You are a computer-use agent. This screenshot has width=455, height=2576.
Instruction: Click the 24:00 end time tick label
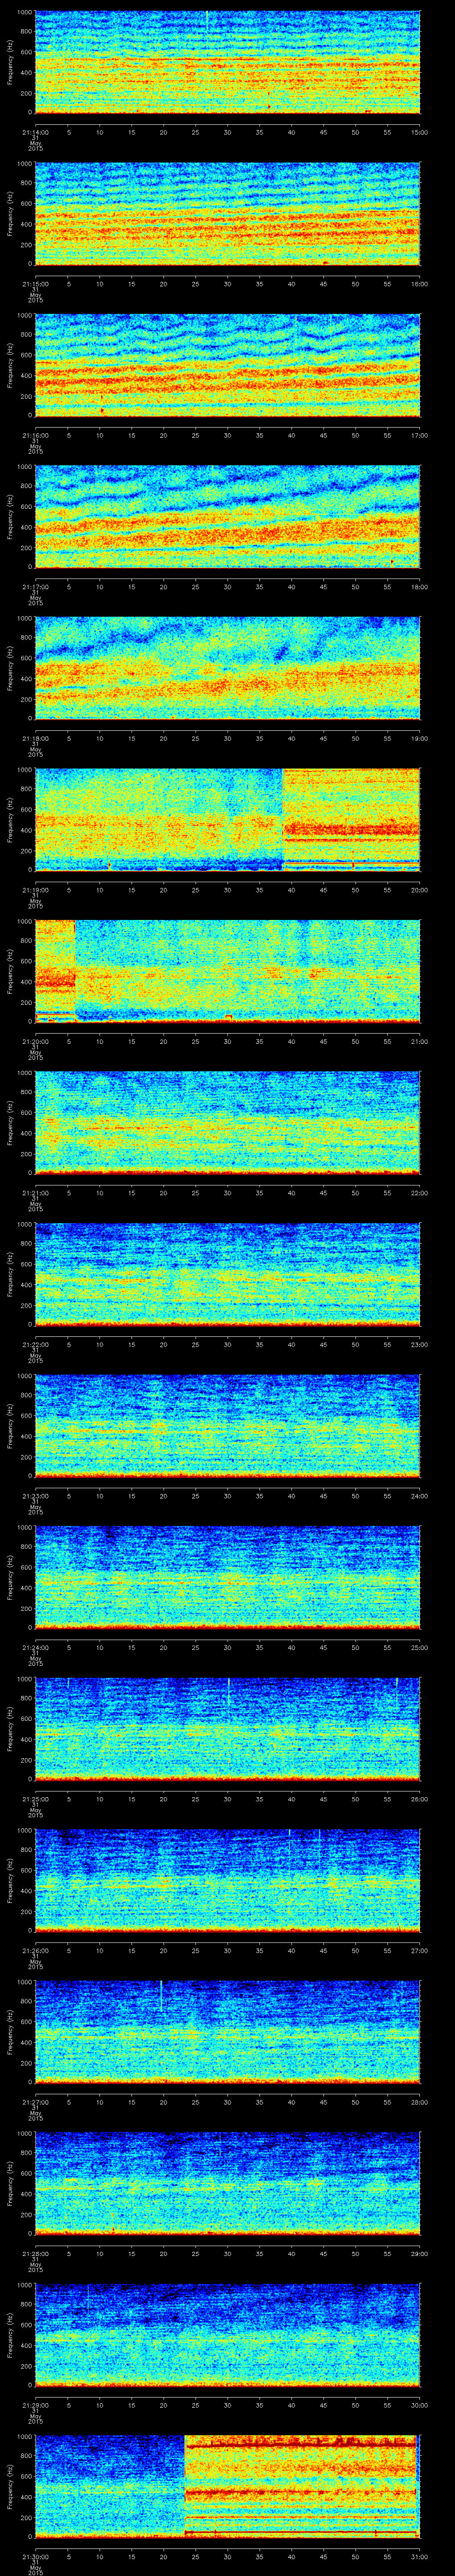point(420,1496)
